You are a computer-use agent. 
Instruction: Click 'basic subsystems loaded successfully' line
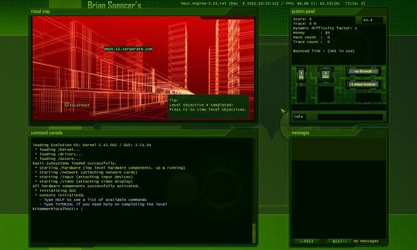click(x=74, y=163)
